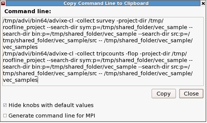Click the Advisor app icon in title bar

point(3,3)
